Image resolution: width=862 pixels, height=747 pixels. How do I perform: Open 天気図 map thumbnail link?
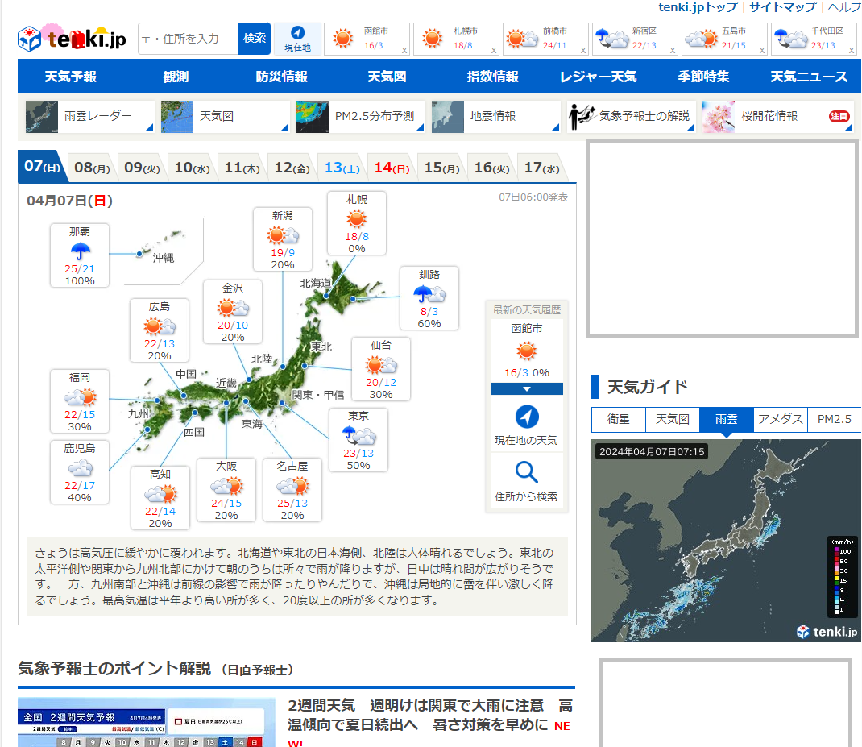coord(224,116)
